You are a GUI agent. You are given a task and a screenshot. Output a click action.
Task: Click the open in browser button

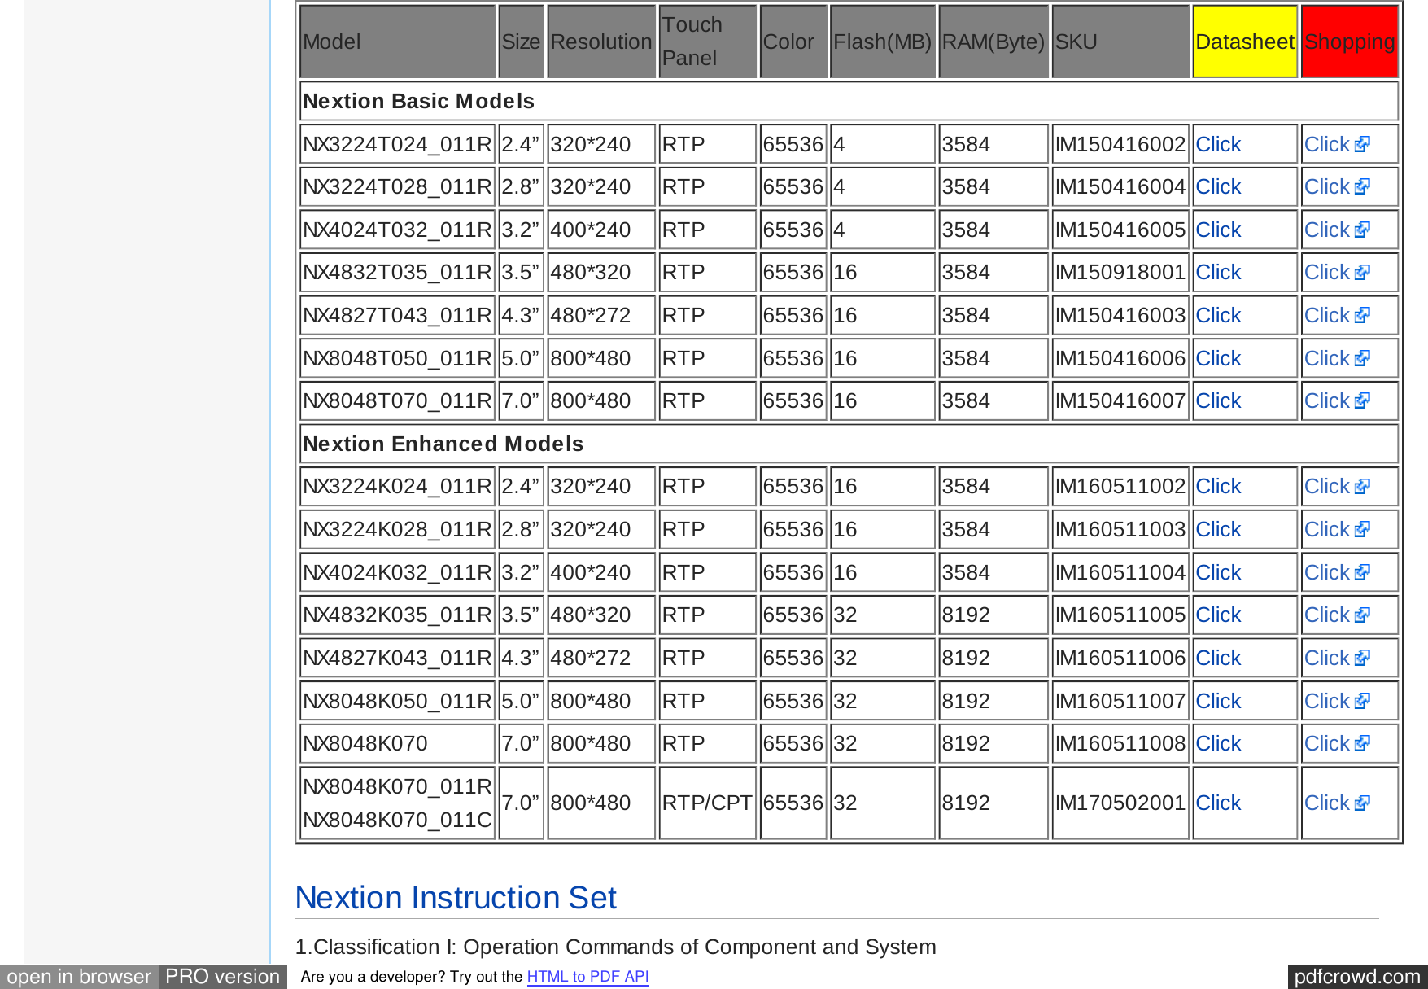click(x=78, y=976)
